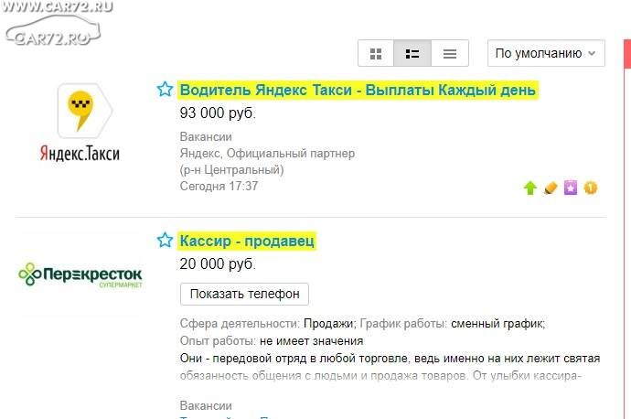Viewport: 631px width, 419px height.
Task: Click the сменный график value
Action: (x=497, y=324)
